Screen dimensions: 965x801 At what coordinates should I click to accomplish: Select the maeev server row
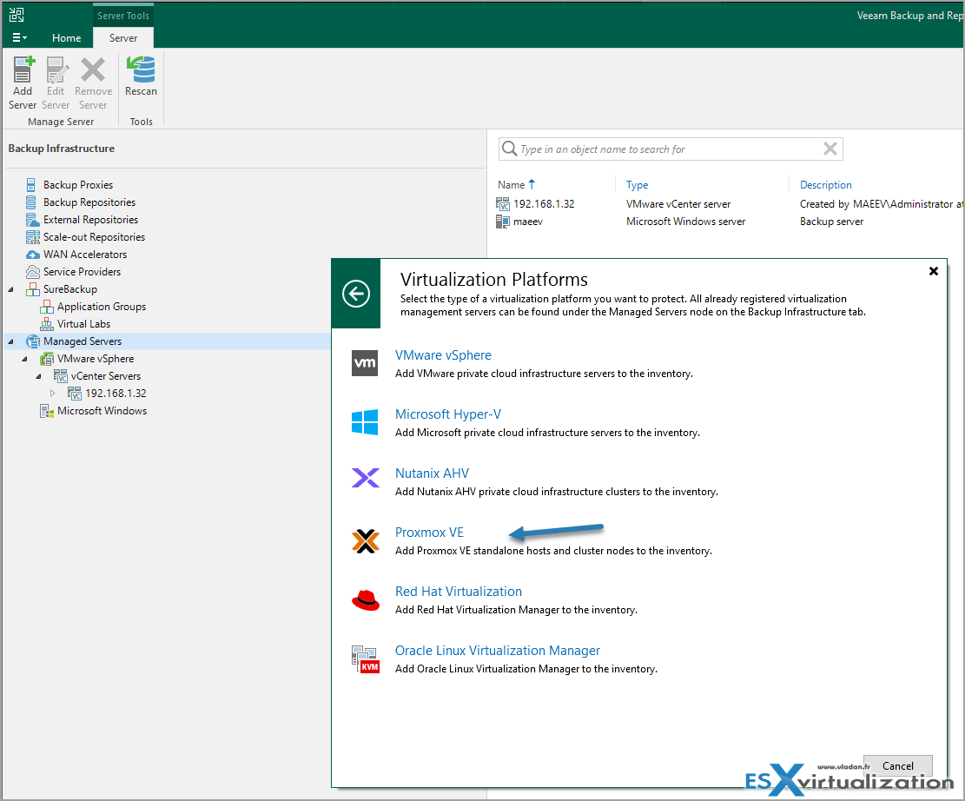(730, 222)
